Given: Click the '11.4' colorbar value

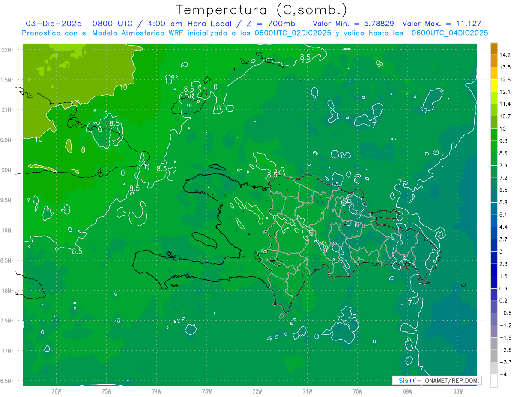Looking at the screenshot, I should click(505, 104).
